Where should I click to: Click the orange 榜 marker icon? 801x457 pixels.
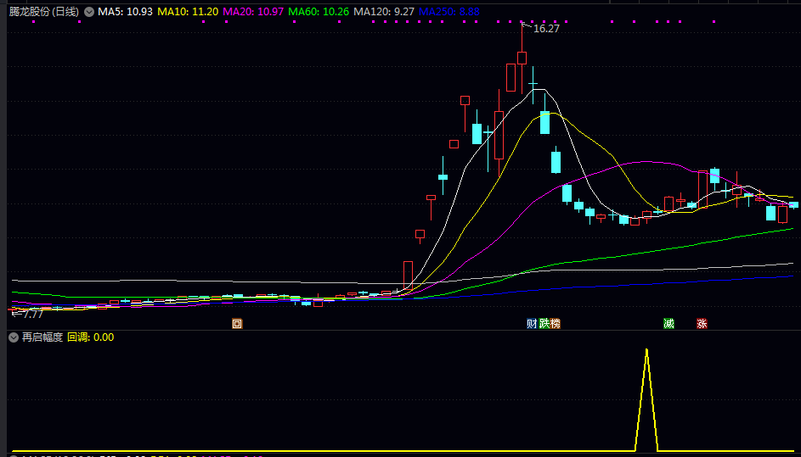(x=556, y=323)
